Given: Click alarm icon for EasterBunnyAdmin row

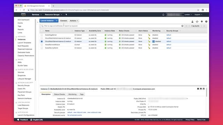Looking at the screenshot, I should [x=149, y=48].
